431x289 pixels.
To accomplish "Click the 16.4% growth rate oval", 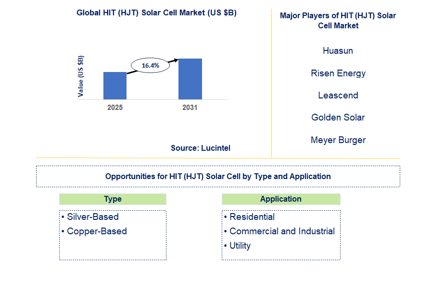I will coord(151,65).
